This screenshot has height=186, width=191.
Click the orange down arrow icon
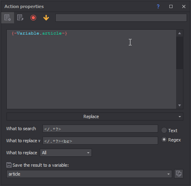tap(46, 18)
